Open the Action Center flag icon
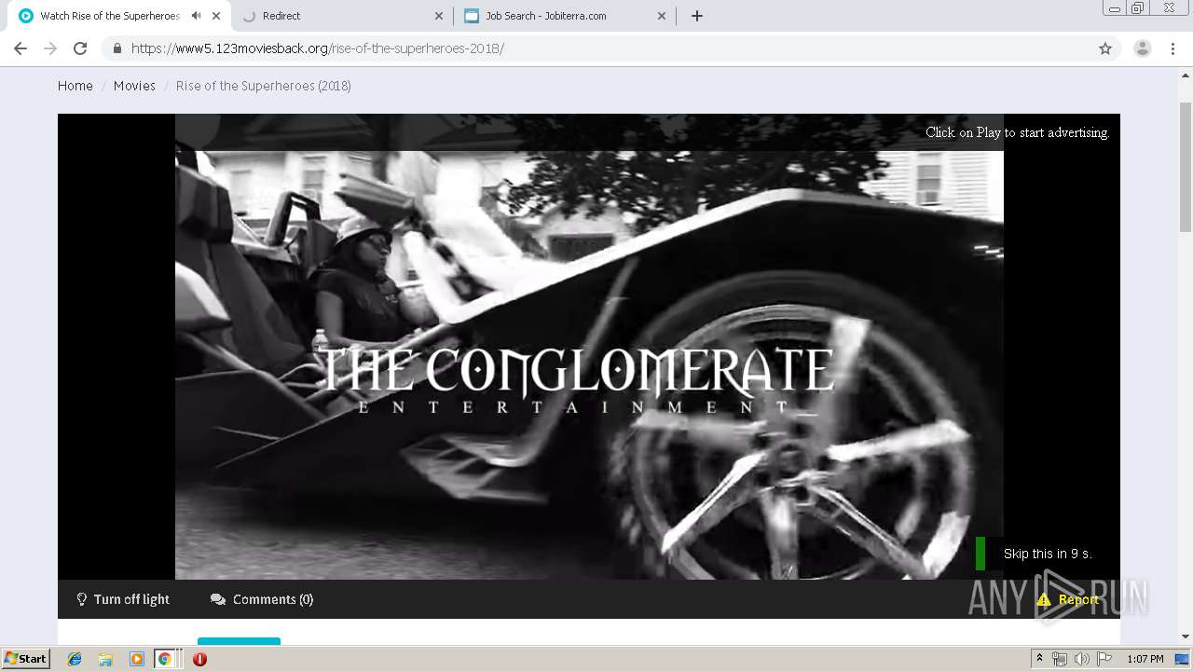This screenshot has width=1193, height=671. point(1104,659)
